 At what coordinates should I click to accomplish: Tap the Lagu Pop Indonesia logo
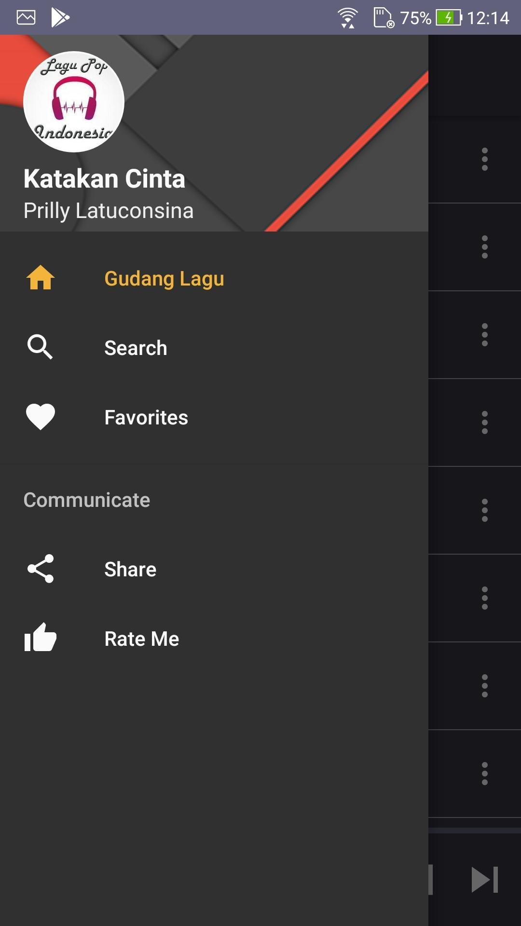(74, 102)
